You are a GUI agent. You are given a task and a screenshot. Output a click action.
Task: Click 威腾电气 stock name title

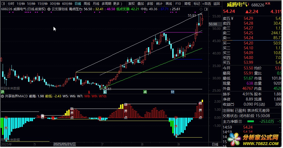[x=237, y=5]
